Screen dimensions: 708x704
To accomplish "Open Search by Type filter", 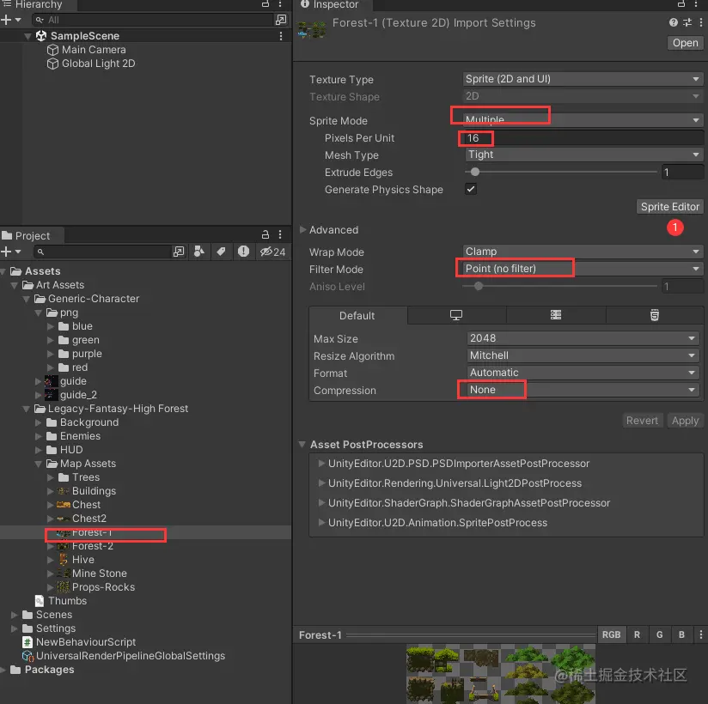I will [x=199, y=252].
